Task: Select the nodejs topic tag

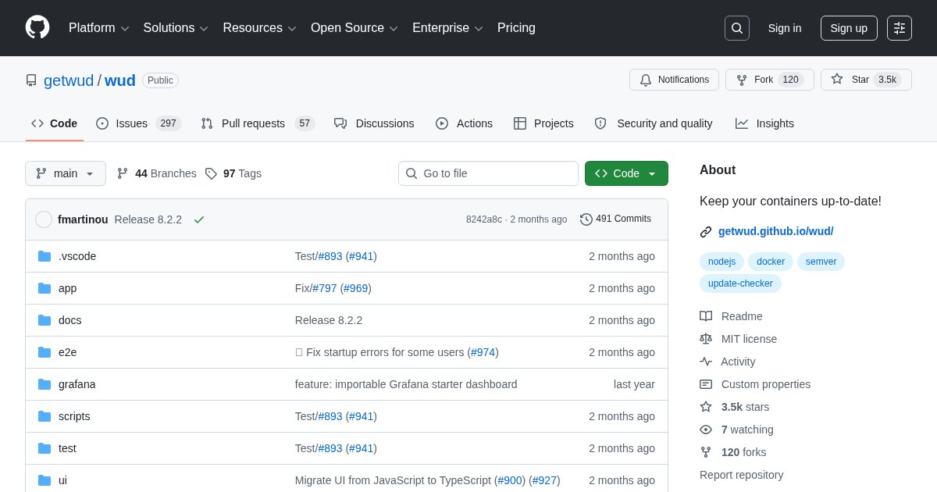Action: (x=722, y=262)
